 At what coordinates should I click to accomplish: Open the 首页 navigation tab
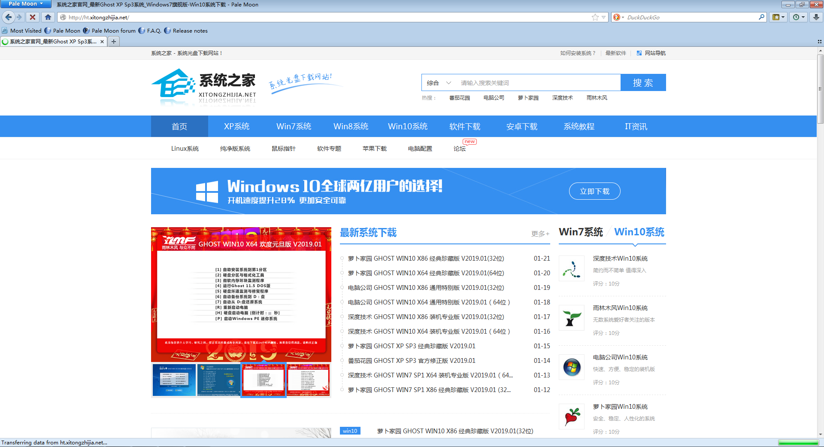point(179,126)
